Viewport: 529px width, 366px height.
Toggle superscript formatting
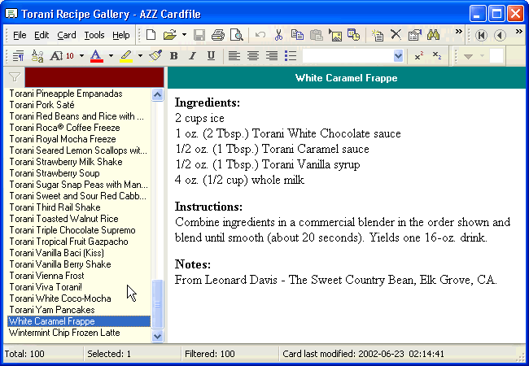[418, 55]
